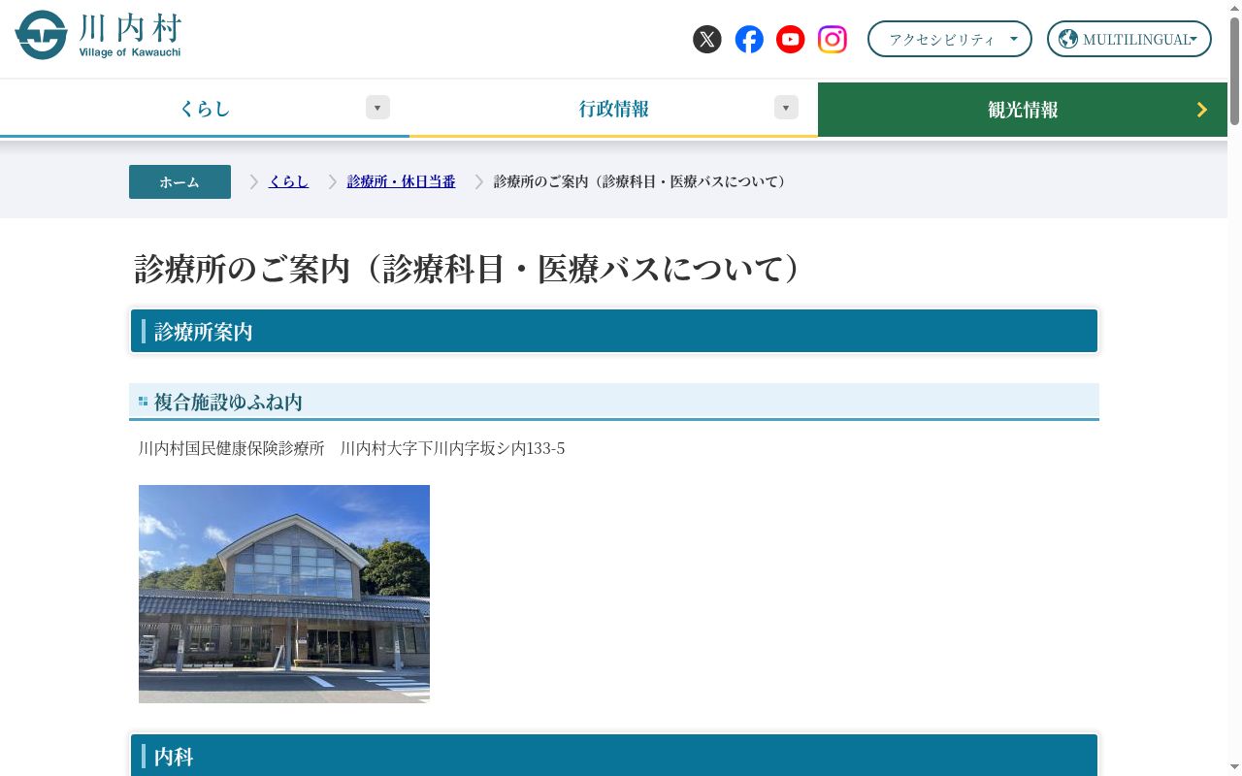The height and width of the screenshot is (776, 1242).
Task: Click the yellow arrow on 観光情報
Action: [x=1202, y=110]
